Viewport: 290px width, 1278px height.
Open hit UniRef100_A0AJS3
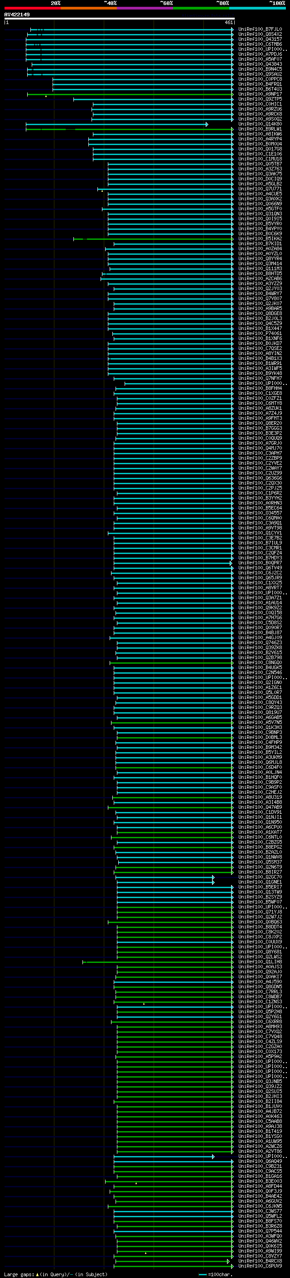point(260,967)
